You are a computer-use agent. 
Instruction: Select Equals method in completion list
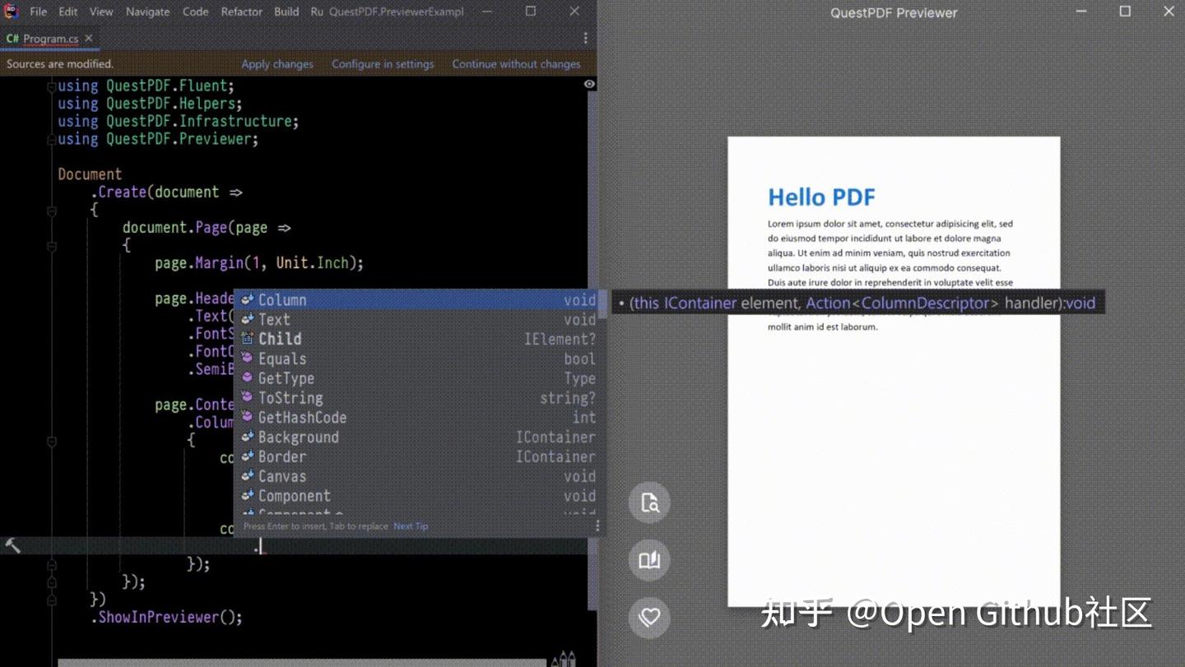418,359
